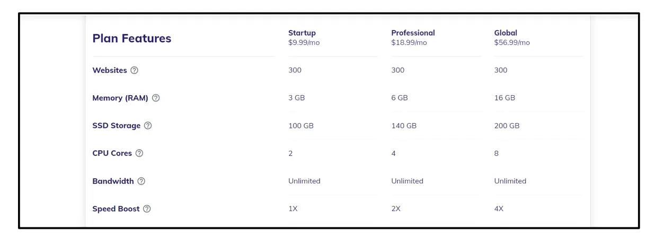This screenshot has height=240, width=655.
Task: Open the Speed Boost help icon
Action: pos(147,209)
